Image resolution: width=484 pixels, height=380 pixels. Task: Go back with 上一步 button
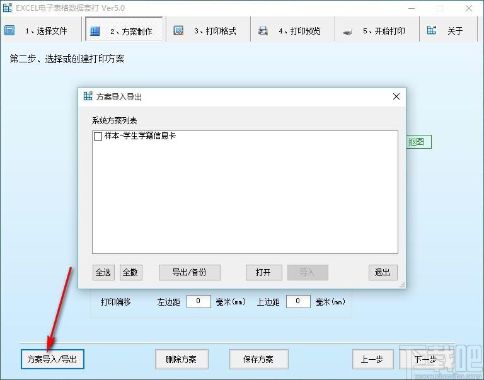click(373, 359)
